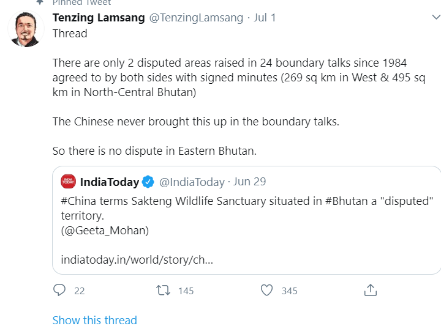Open the Jun 29 quoted tweet date
Image resolution: width=441 pixels, height=334 pixels.
pos(250,182)
